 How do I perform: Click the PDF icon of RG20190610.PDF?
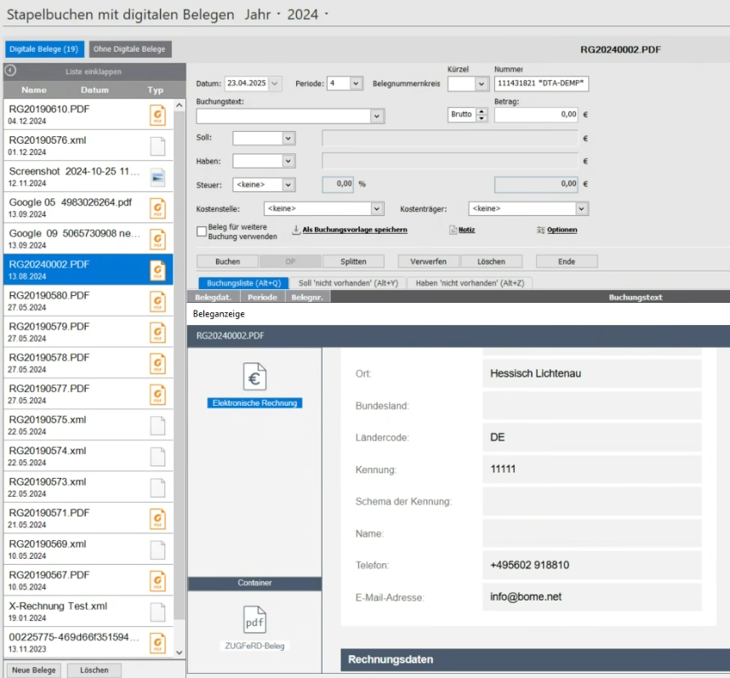(x=157, y=115)
